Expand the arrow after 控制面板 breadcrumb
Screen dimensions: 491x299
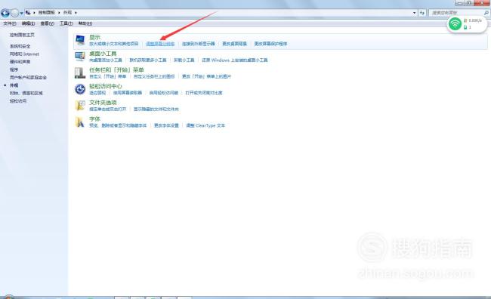[x=59, y=13]
